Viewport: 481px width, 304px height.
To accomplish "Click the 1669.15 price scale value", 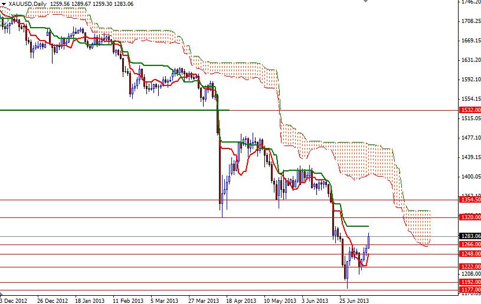I will 471,41.
